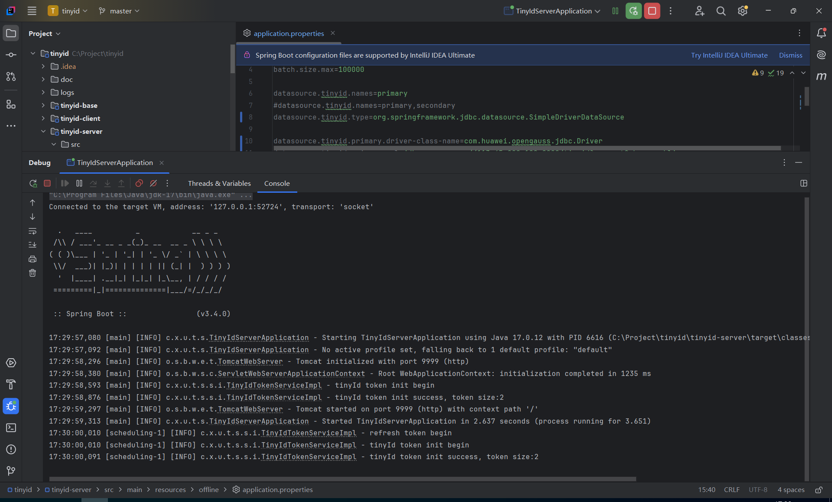Toggle read-only lock in status bar
The height and width of the screenshot is (502, 832).
(x=819, y=489)
